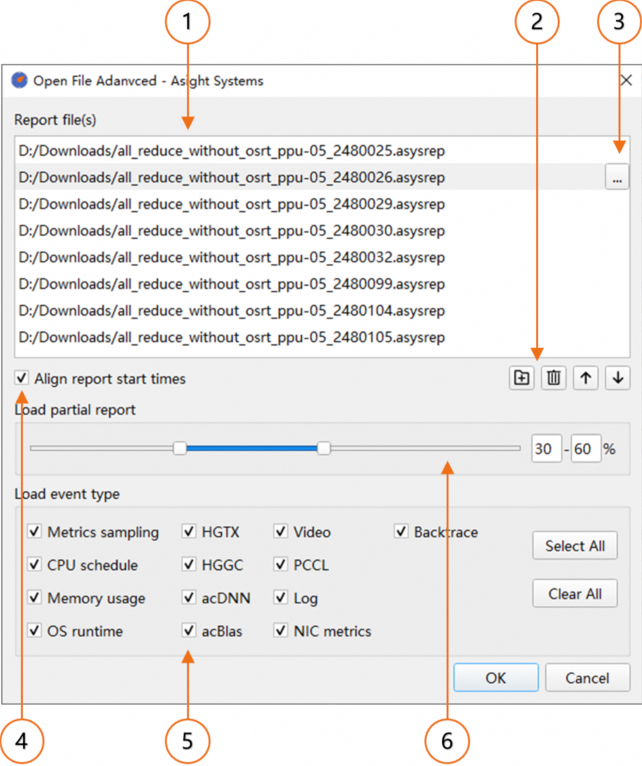Open the browse ellipsis button on row 2480026
642x766 pixels.
pyautogui.click(x=617, y=177)
